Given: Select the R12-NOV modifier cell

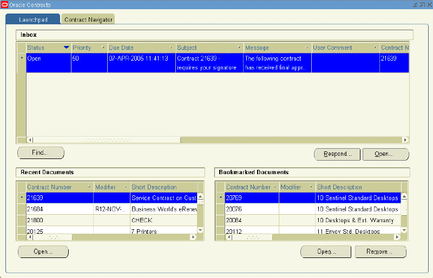Looking at the screenshot, I should 111,209.
